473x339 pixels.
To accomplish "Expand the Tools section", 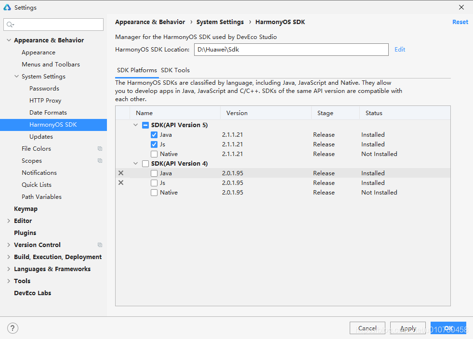I will pyautogui.click(x=9, y=281).
